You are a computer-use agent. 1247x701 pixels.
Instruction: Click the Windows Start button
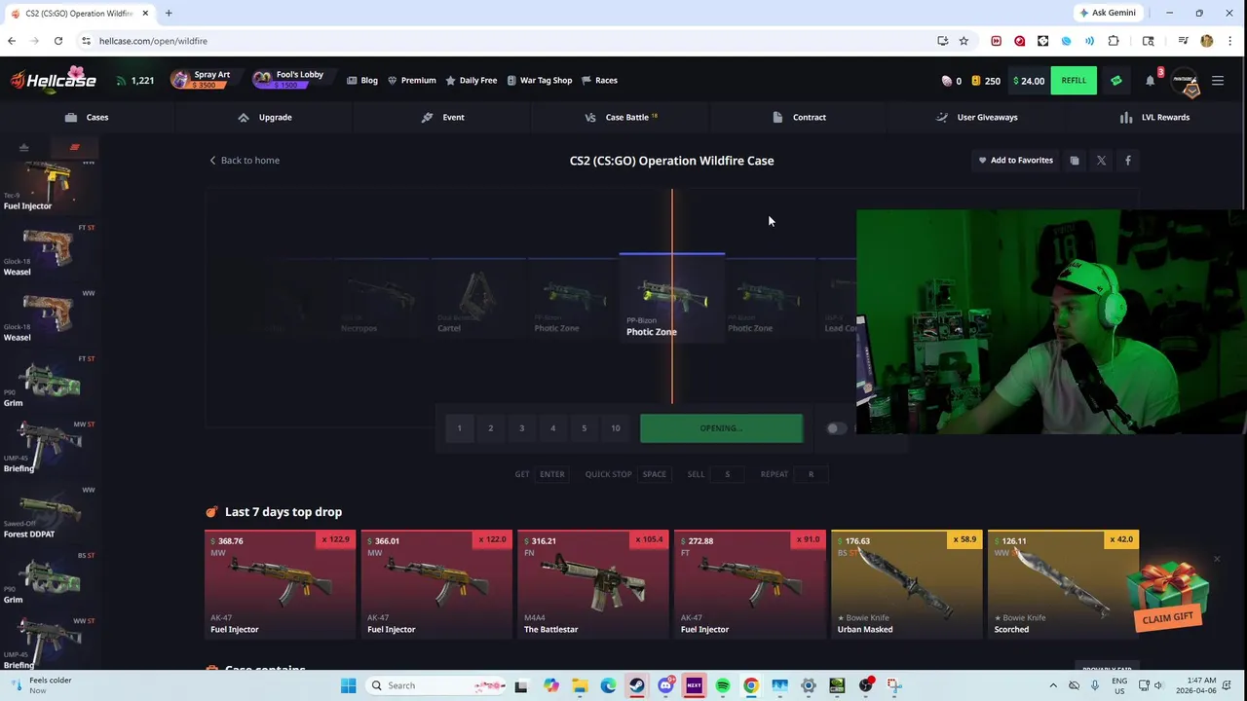click(348, 685)
